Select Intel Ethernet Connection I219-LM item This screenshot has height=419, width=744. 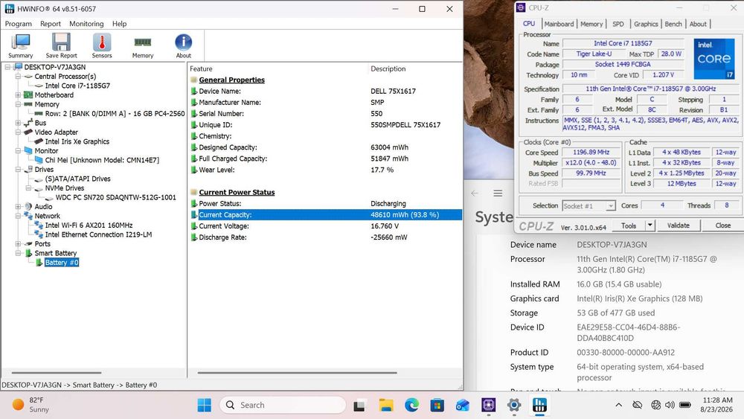tap(98, 234)
